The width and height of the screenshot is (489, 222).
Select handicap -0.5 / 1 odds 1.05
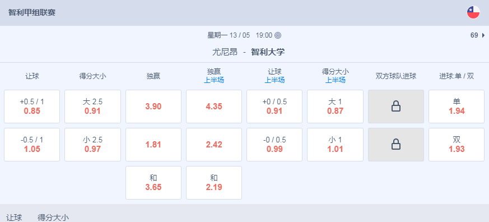(32, 145)
